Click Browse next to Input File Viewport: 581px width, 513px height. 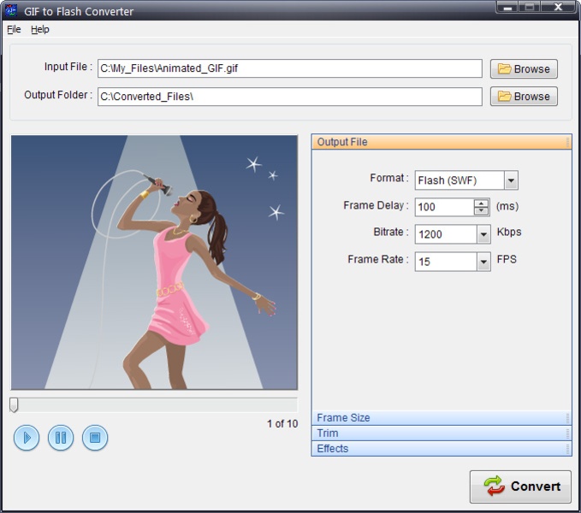(x=524, y=69)
